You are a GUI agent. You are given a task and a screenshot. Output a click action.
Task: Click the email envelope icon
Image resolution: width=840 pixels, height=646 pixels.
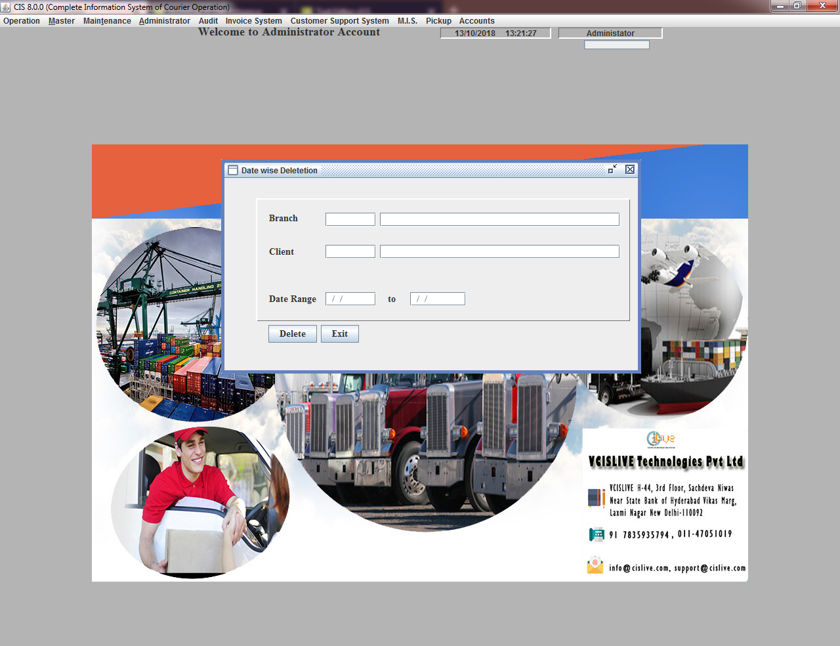pyautogui.click(x=595, y=565)
